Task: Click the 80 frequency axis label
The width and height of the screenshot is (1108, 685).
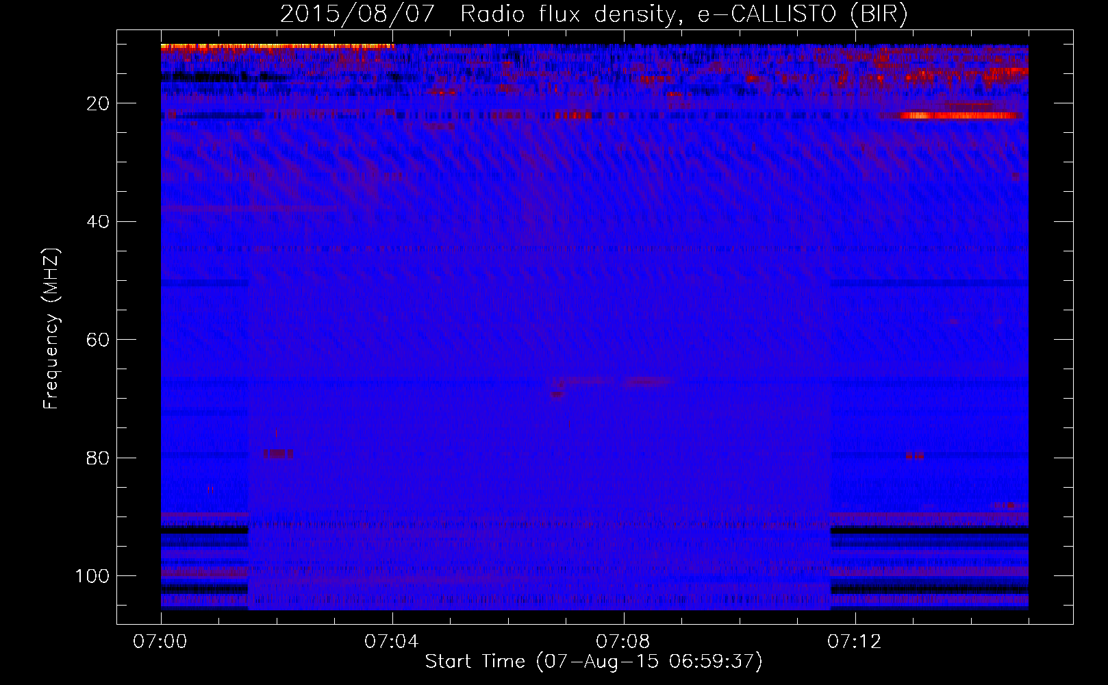Action: tap(98, 458)
